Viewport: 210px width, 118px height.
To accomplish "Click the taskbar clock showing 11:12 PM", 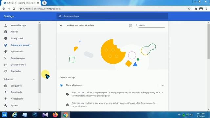I will tap(200, 114).
